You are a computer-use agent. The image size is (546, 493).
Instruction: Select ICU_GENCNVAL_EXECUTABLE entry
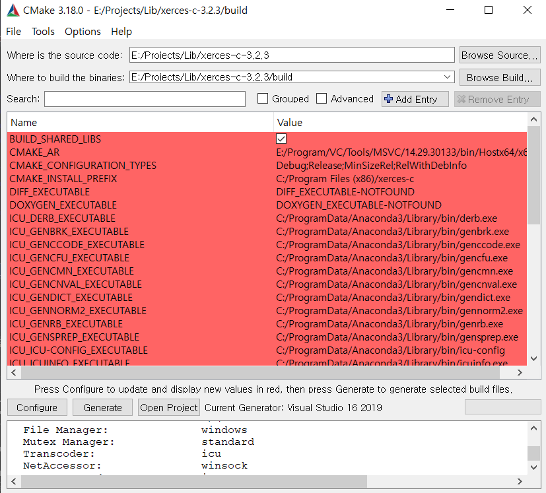(x=75, y=284)
